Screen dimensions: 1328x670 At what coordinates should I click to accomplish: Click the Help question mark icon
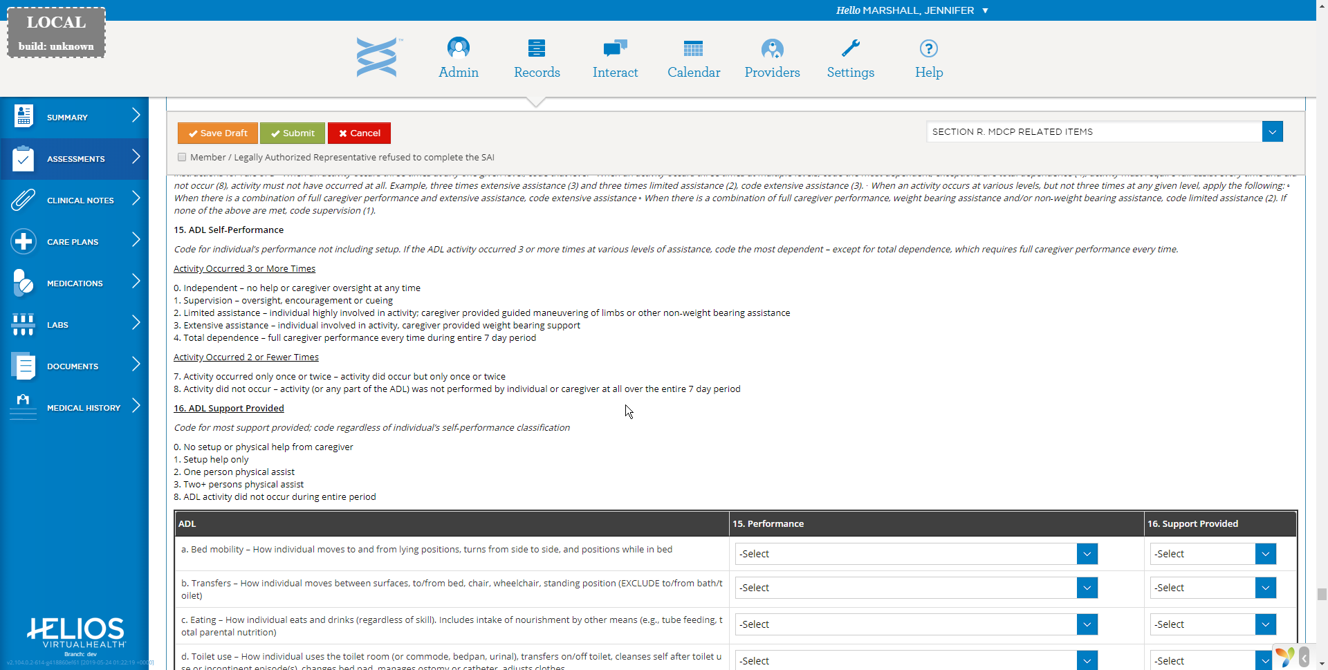pos(928,48)
